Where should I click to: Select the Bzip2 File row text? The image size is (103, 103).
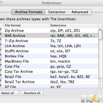(x=13, y=77)
